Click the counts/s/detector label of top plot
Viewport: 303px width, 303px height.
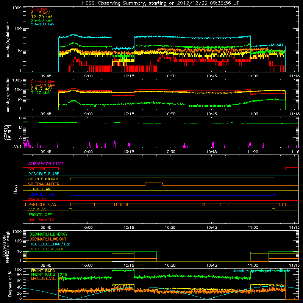pos(8,39)
